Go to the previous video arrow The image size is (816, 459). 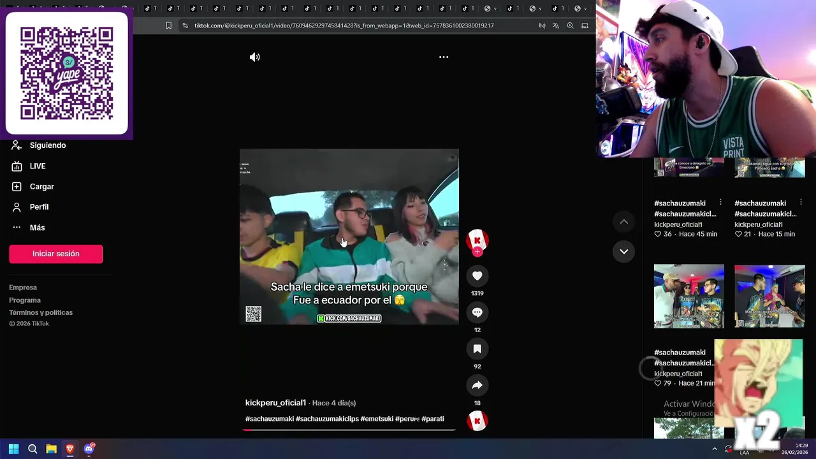[x=624, y=221]
